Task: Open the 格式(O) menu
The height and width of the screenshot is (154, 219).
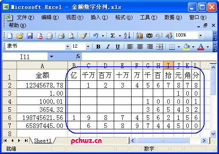Action: 124,17
